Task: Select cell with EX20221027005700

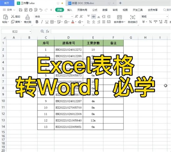Action: (x=69, y=107)
